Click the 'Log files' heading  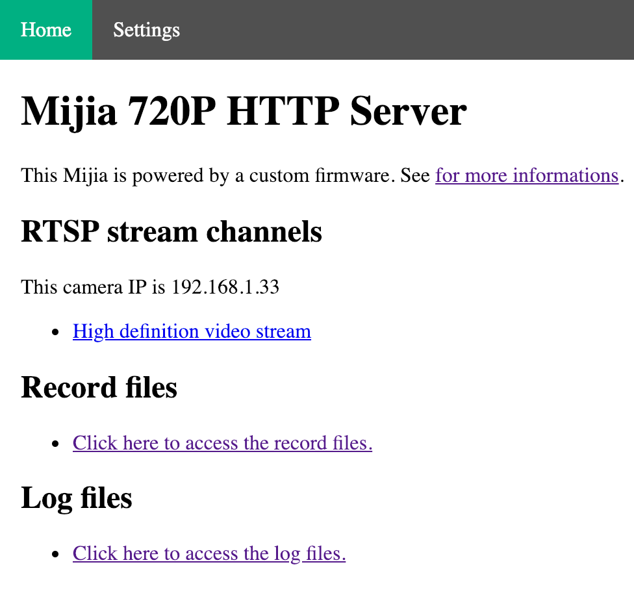point(77,498)
